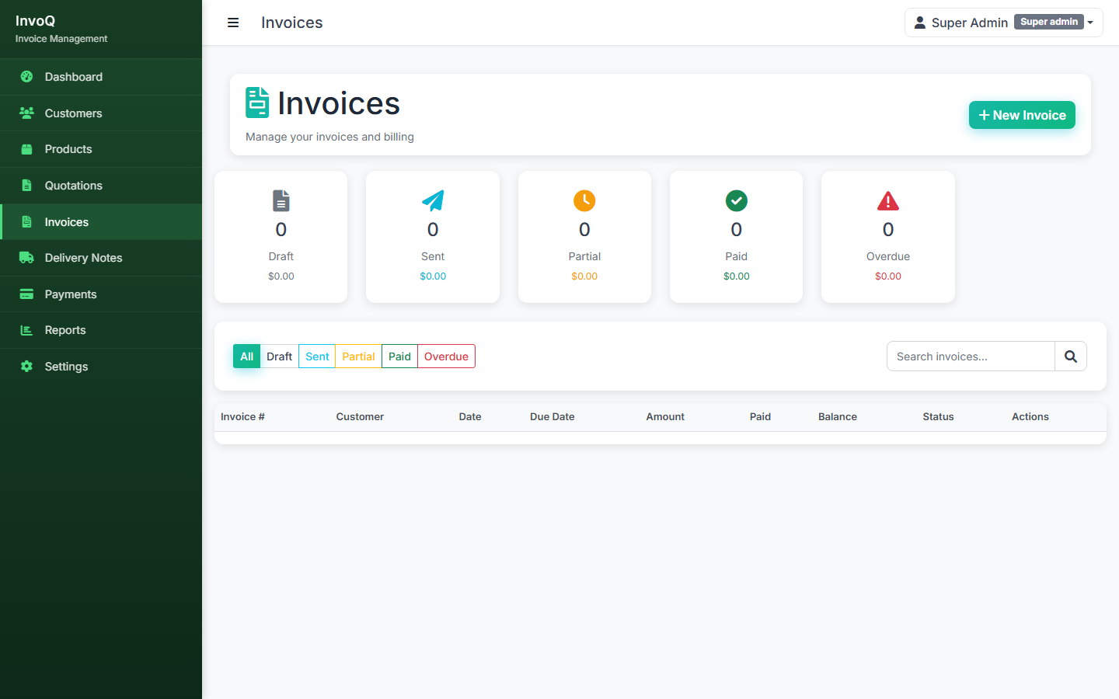1119x699 pixels.
Task: Go to Customers in sidebar
Action: [101, 113]
